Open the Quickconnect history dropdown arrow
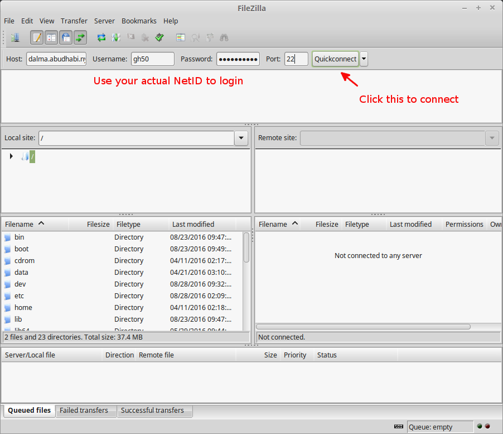 pos(364,59)
